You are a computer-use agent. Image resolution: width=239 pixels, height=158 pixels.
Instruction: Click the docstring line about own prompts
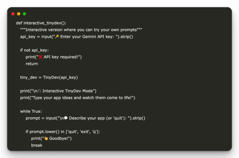point(81,30)
